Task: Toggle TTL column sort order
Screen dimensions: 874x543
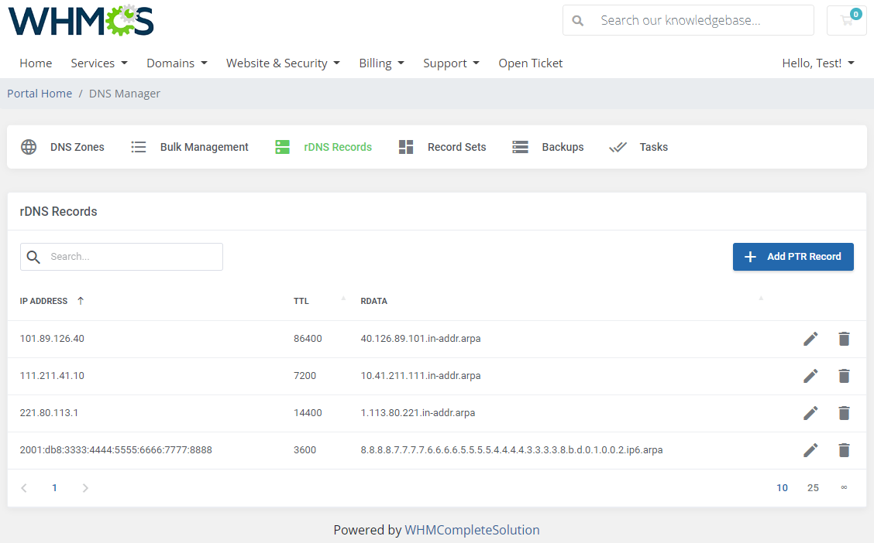Action: [342, 298]
